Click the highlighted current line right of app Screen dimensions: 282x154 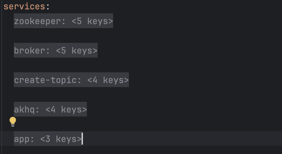coord(182,139)
